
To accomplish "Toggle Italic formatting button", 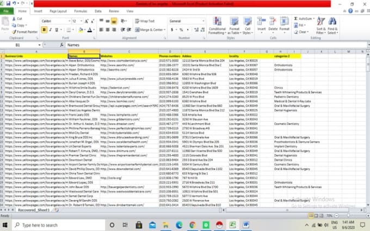I will 50,30.
